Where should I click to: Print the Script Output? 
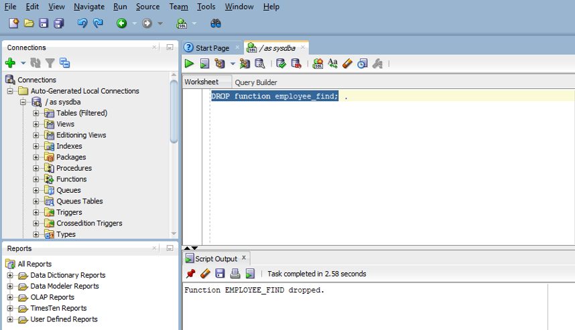[x=235, y=274]
